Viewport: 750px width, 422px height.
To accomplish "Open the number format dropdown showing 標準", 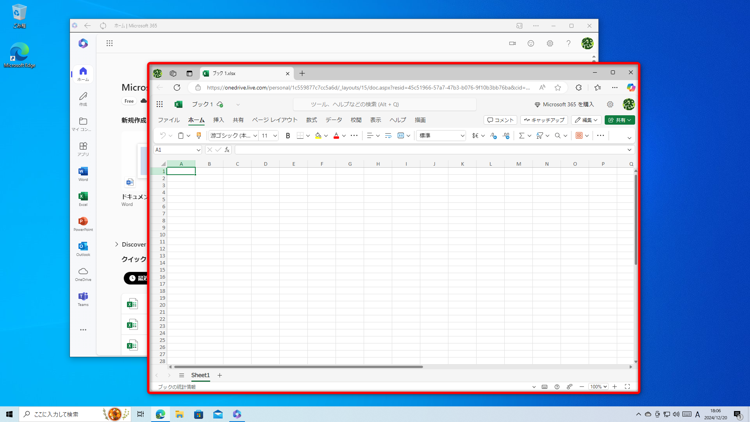I will [441, 136].
